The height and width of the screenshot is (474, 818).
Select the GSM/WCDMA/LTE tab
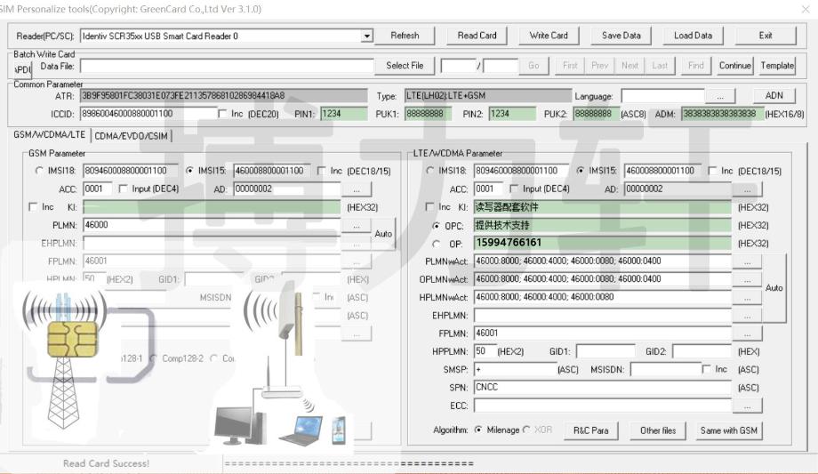50,135
